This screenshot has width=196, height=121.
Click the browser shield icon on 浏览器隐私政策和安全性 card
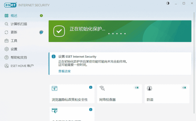pyautogui.click(x=55, y=88)
